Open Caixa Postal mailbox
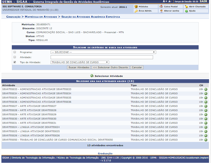This screenshot has width=211, height=163. 170,6
